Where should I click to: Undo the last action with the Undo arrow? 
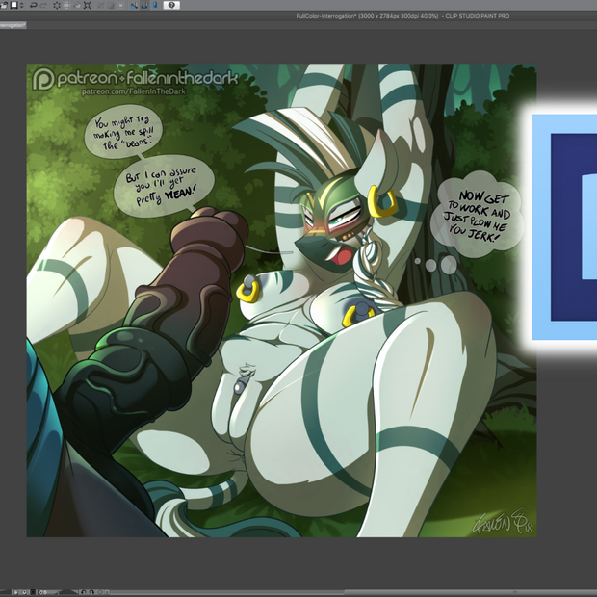point(33,5)
